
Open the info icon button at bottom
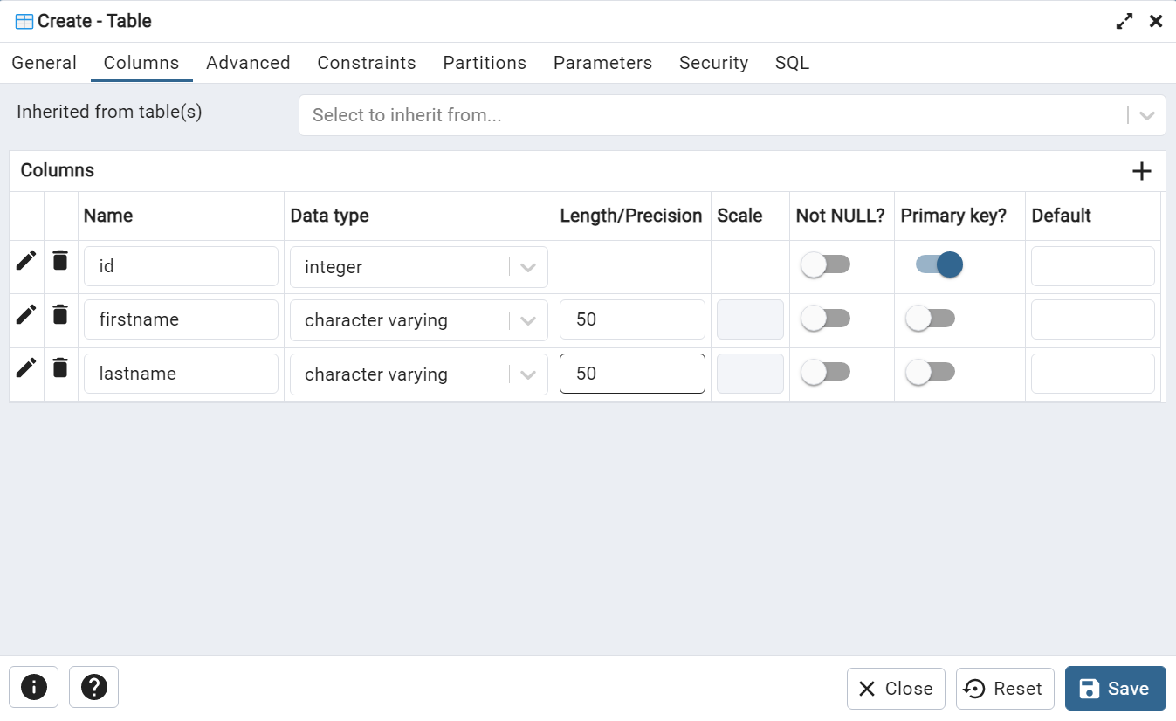click(x=33, y=687)
